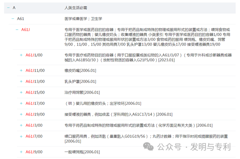This screenshot has height=159, width=240.
Task: Select the A61 class code
Action: pyautogui.click(x=21, y=18)
